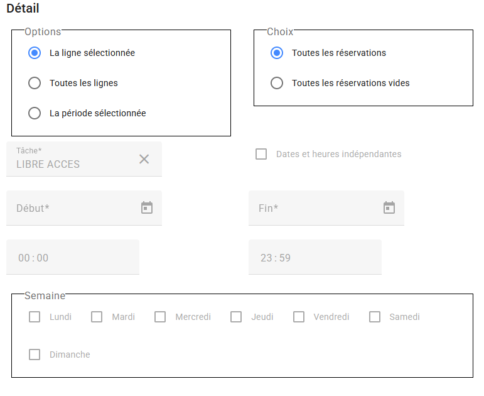This screenshot has height=396, width=484.
Task: Check the Samedi checkbox
Action: (x=375, y=317)
